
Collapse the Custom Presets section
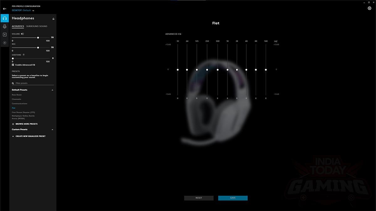tap(52, 130)
